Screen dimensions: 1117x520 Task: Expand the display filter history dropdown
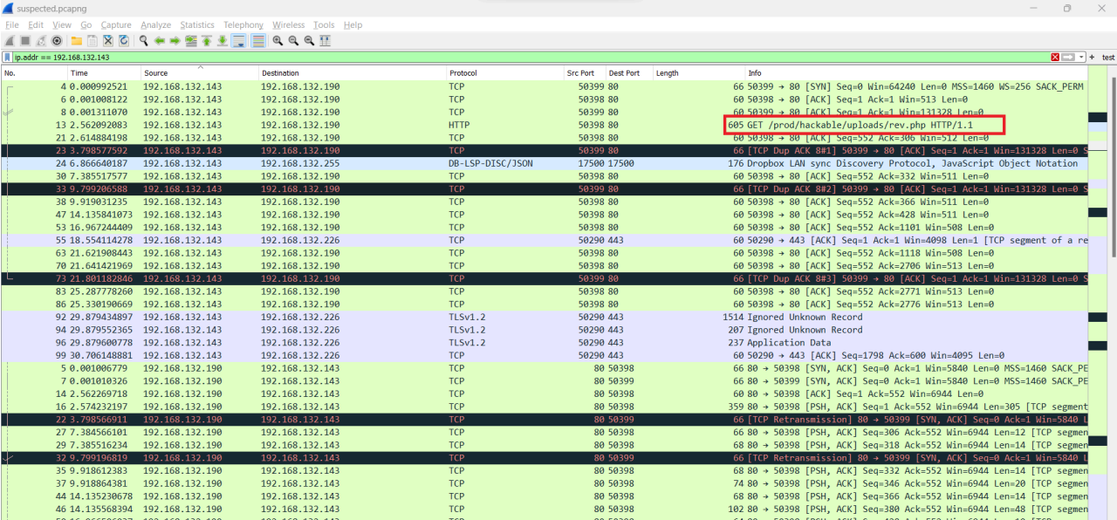point(1081,57)
